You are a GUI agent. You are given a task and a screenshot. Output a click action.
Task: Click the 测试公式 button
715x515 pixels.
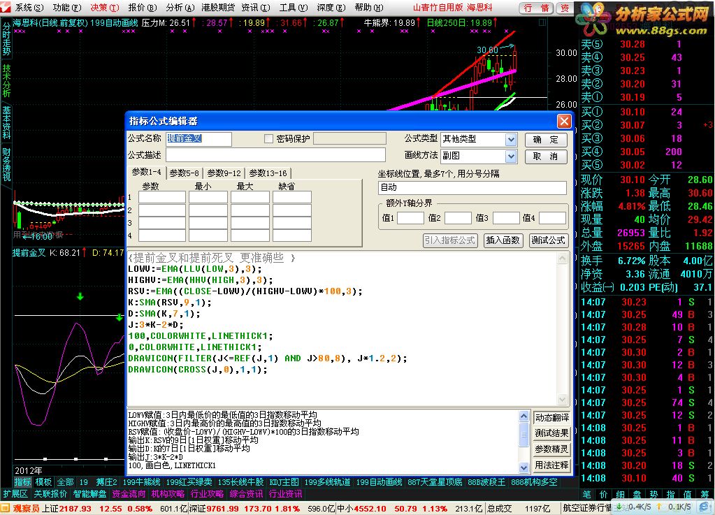pyautogui.click(x=548, y=240)
